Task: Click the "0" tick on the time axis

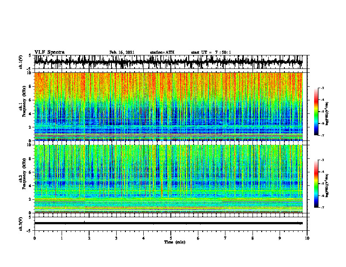Action: click(x=35, y=238)
